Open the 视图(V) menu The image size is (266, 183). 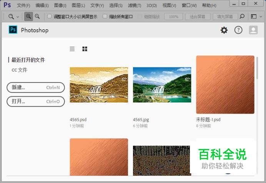pyautogui.click(x=169, y=5)
